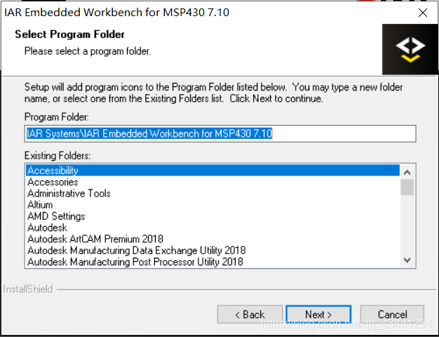The image size is (439, 337).
Task: Select the Altium folder entry
Action: (40, 205)
